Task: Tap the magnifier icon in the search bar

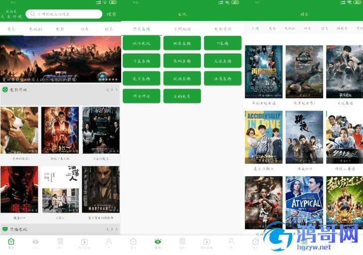Action: click(x=32, y=14)
